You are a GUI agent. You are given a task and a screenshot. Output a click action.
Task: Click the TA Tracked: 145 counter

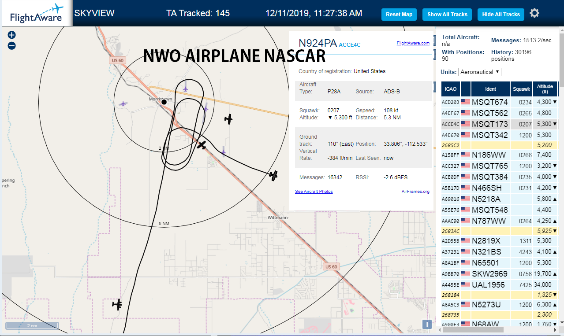point(198,13)
